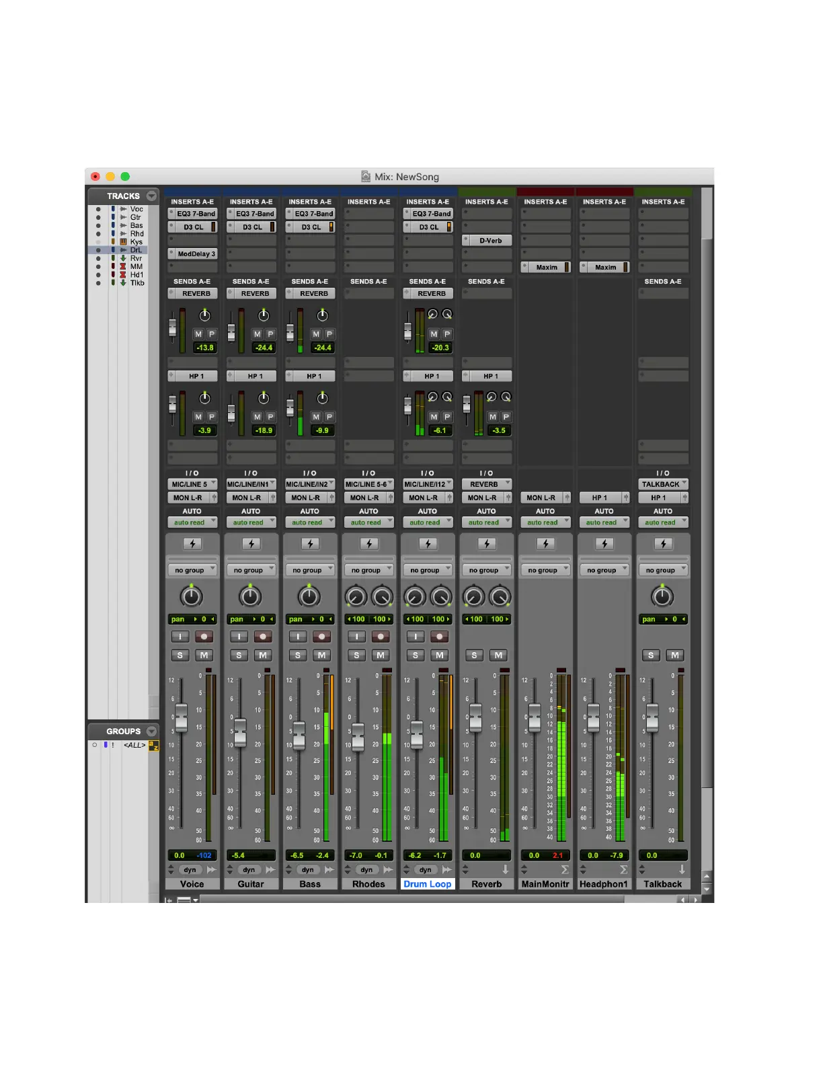The width and height of the screenshot is (823, 1065).
Task: Click Talkback track pan knob
Action: click(662, 596)
